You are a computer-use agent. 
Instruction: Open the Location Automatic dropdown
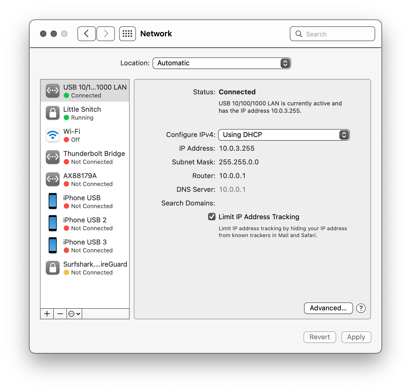coord(222,63)
